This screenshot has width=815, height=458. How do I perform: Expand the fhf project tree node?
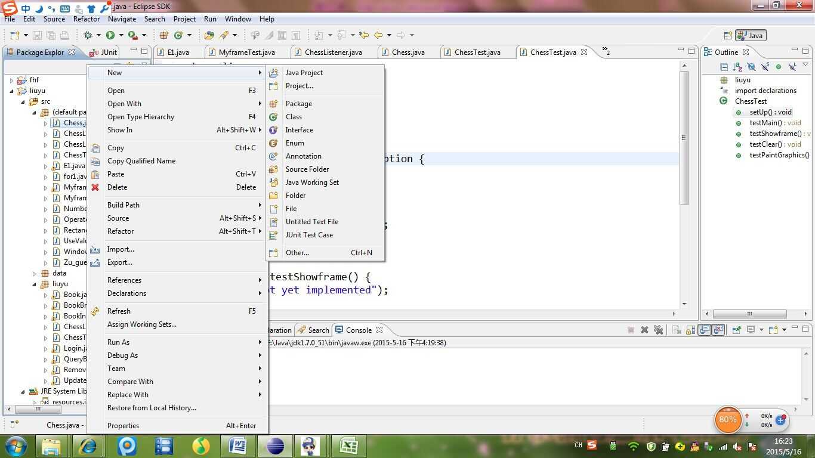pos(12,80)
